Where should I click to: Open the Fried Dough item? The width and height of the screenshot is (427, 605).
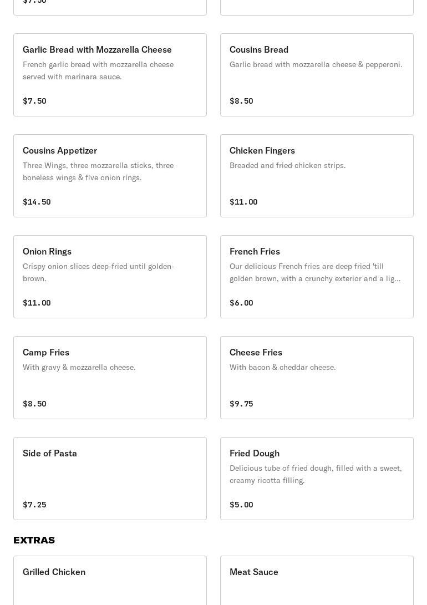317,479
